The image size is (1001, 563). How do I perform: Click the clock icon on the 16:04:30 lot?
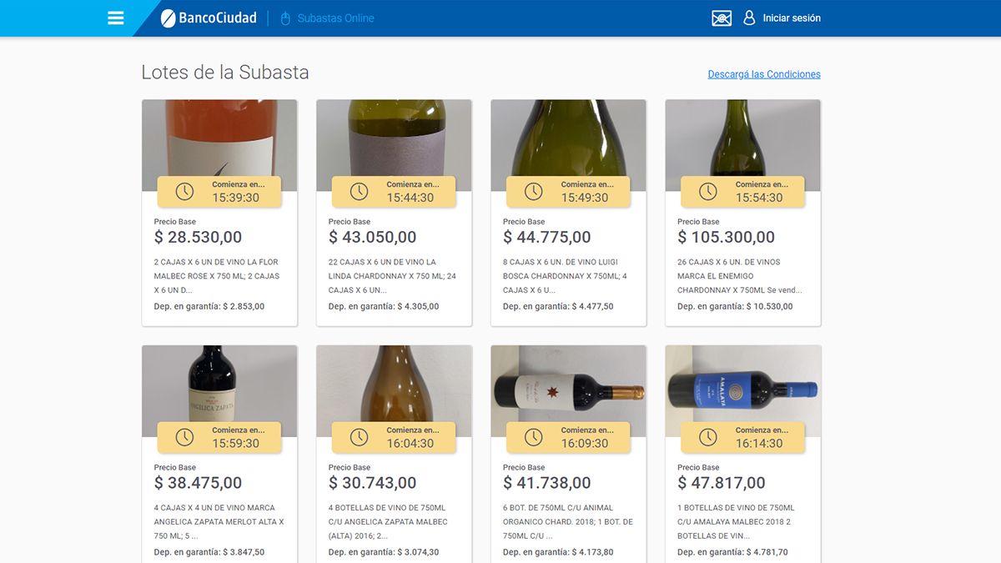click(x=360, y=436)
